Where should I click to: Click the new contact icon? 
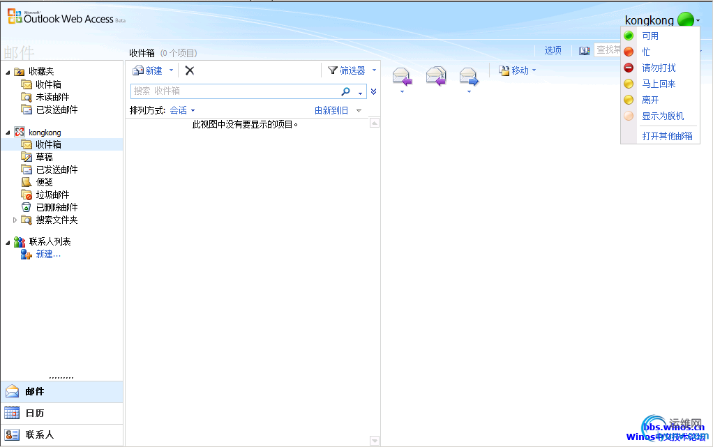pos(27,255)
